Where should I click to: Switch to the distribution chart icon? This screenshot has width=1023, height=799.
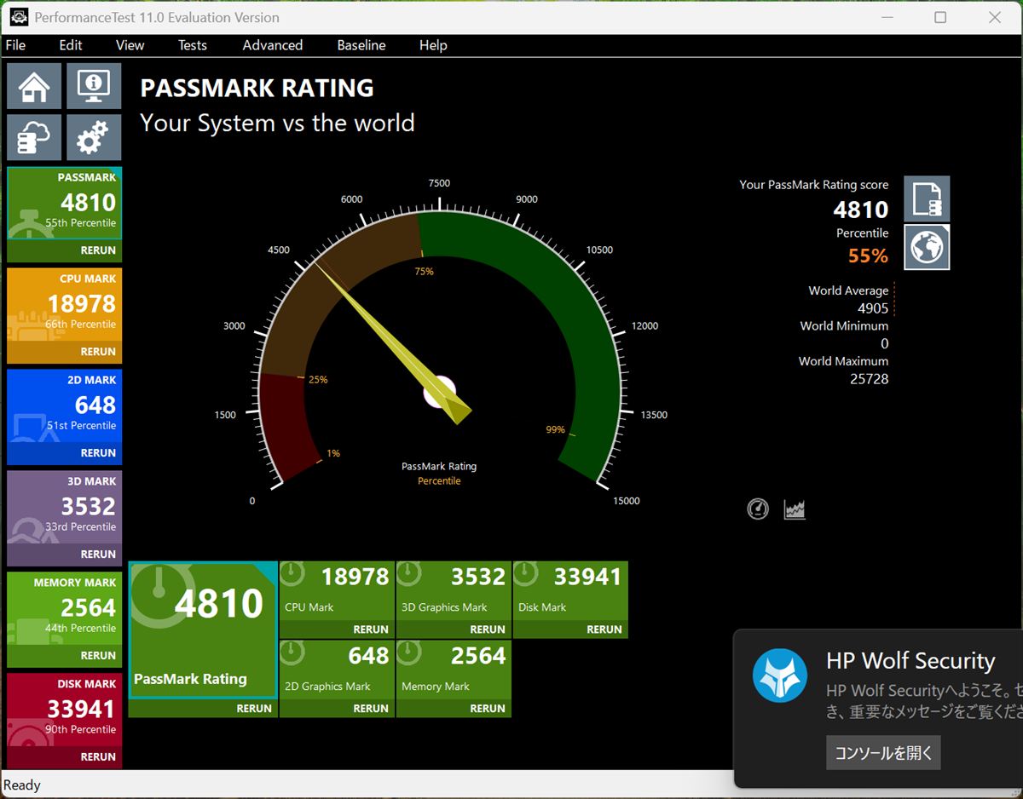coord(795,509)
